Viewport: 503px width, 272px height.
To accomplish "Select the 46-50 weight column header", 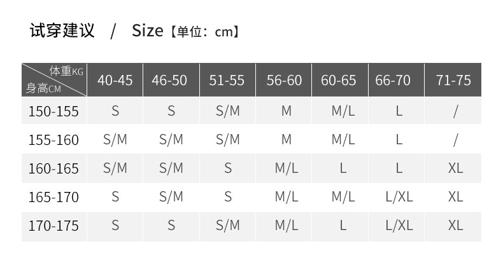I will coord(171,80).
